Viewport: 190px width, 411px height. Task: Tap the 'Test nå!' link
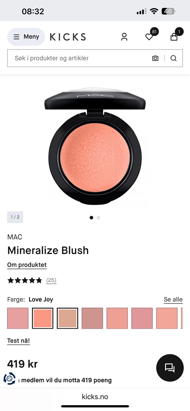click(18, 341)
